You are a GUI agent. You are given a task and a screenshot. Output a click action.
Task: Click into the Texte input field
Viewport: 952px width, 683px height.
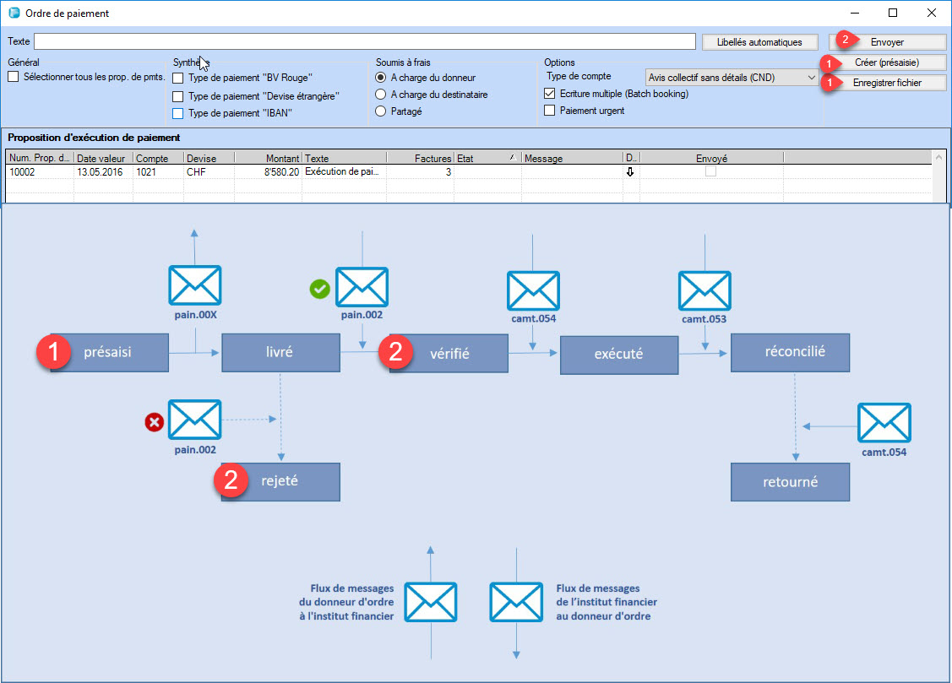click(364, 41)
